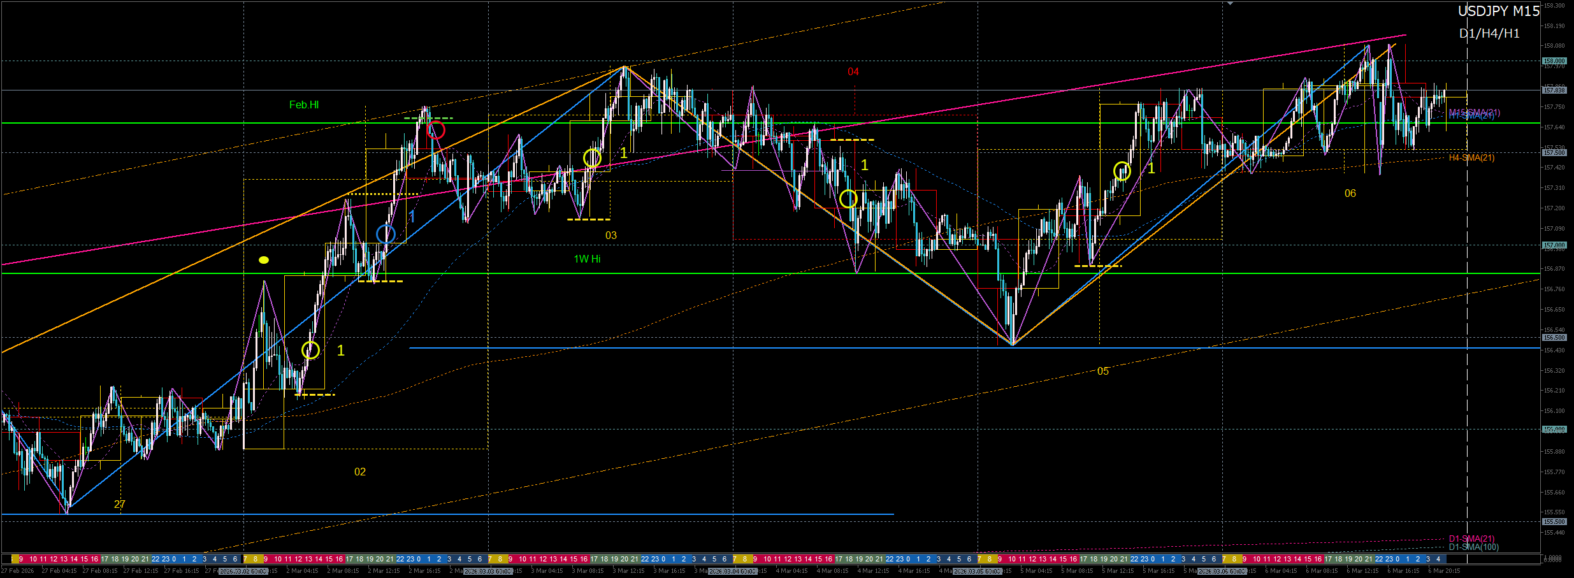This screenshot has height=578, width=1574.
Task: Select the leftmost yellow circle marker
Action: point(310,350)
